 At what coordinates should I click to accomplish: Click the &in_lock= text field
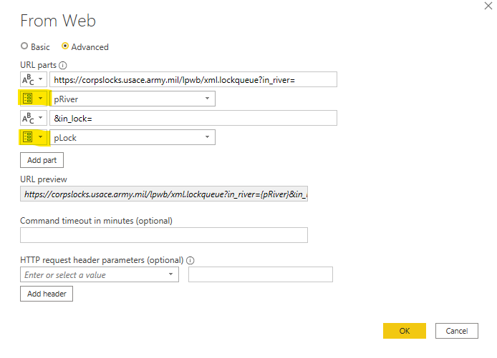[x=193, y=118]
